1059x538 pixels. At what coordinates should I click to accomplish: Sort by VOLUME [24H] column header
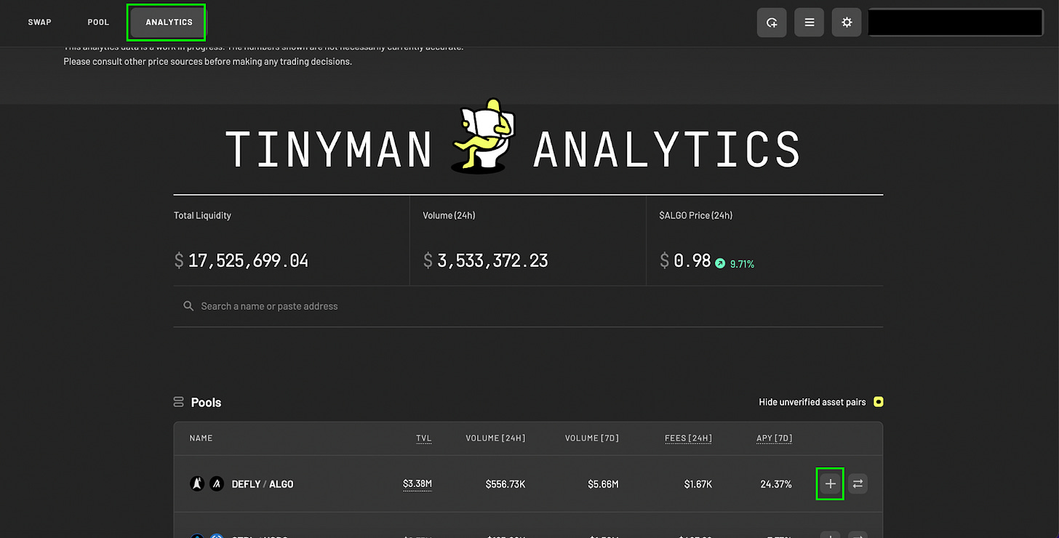click(x=495, y=438)
